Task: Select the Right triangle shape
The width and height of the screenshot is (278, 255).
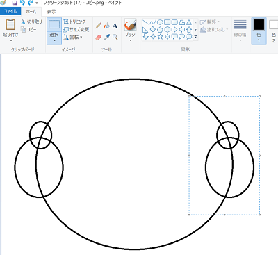Action: point(145,29)
